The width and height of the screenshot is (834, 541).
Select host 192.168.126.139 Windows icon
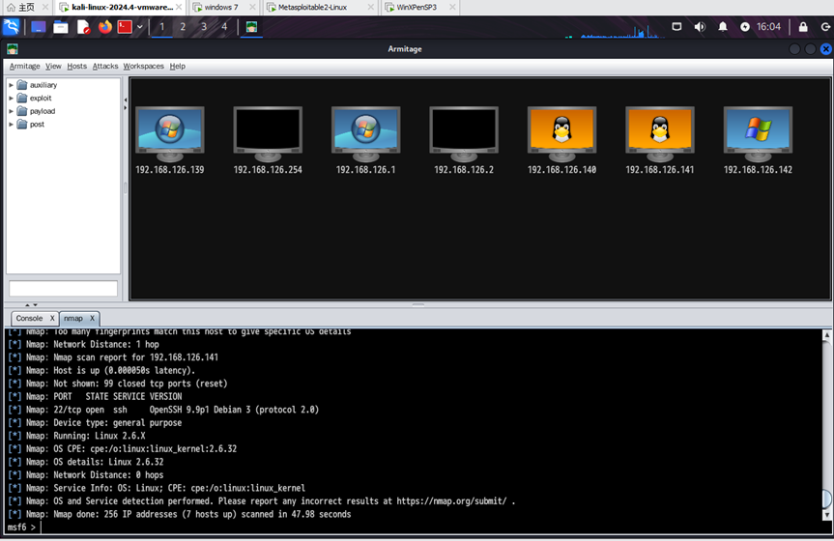coord(170,134)
